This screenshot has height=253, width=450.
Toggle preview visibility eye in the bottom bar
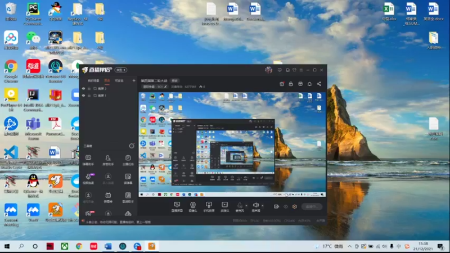tap(286, 206)
